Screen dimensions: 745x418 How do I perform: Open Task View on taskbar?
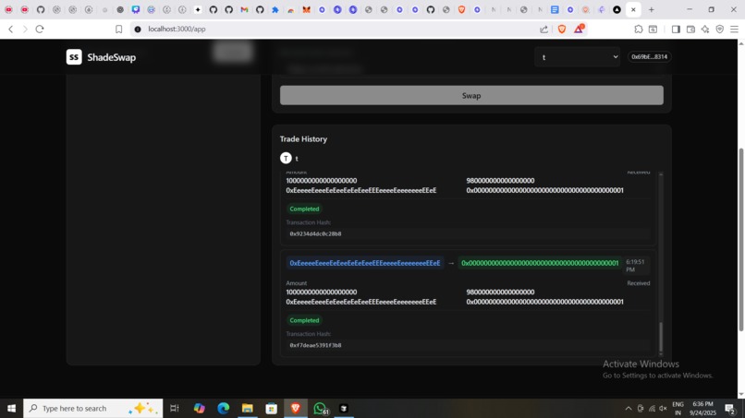(175, 408)
